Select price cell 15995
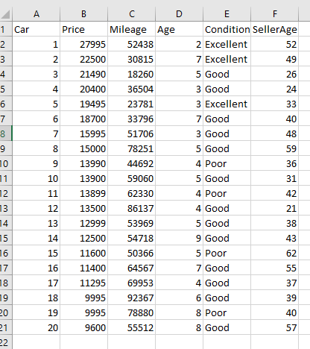The image size is (310, 349). tap(84, 133)
